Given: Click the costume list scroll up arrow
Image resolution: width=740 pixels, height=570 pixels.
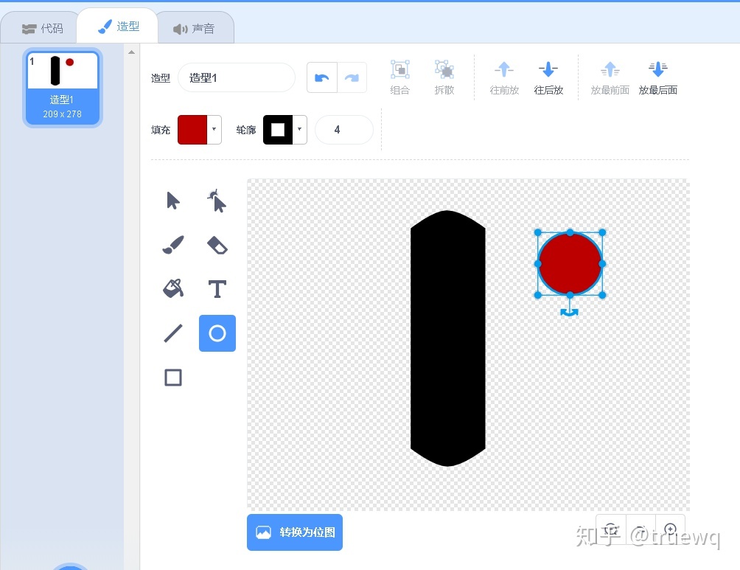Looking at the screenshot, I should coord(132,52).
